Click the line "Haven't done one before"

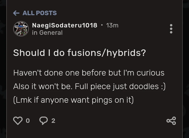(89, 73)
